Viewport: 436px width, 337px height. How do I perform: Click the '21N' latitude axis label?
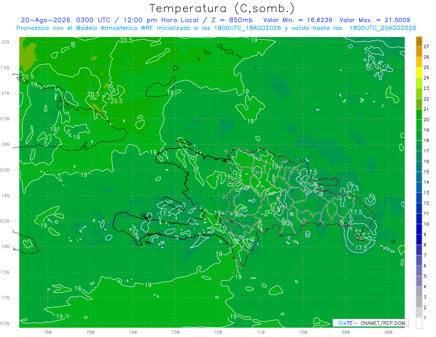[x=5, y=93]
